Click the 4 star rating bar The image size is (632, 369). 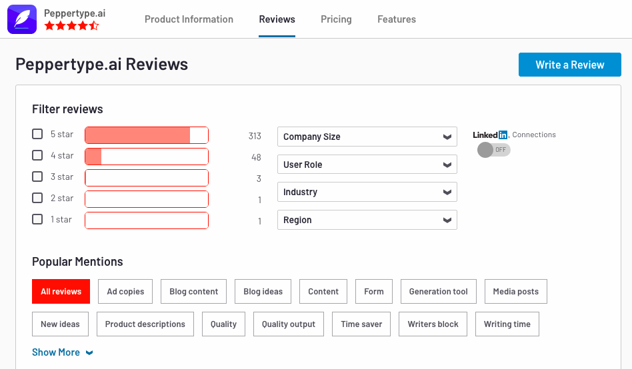click(x=147, y=157)
